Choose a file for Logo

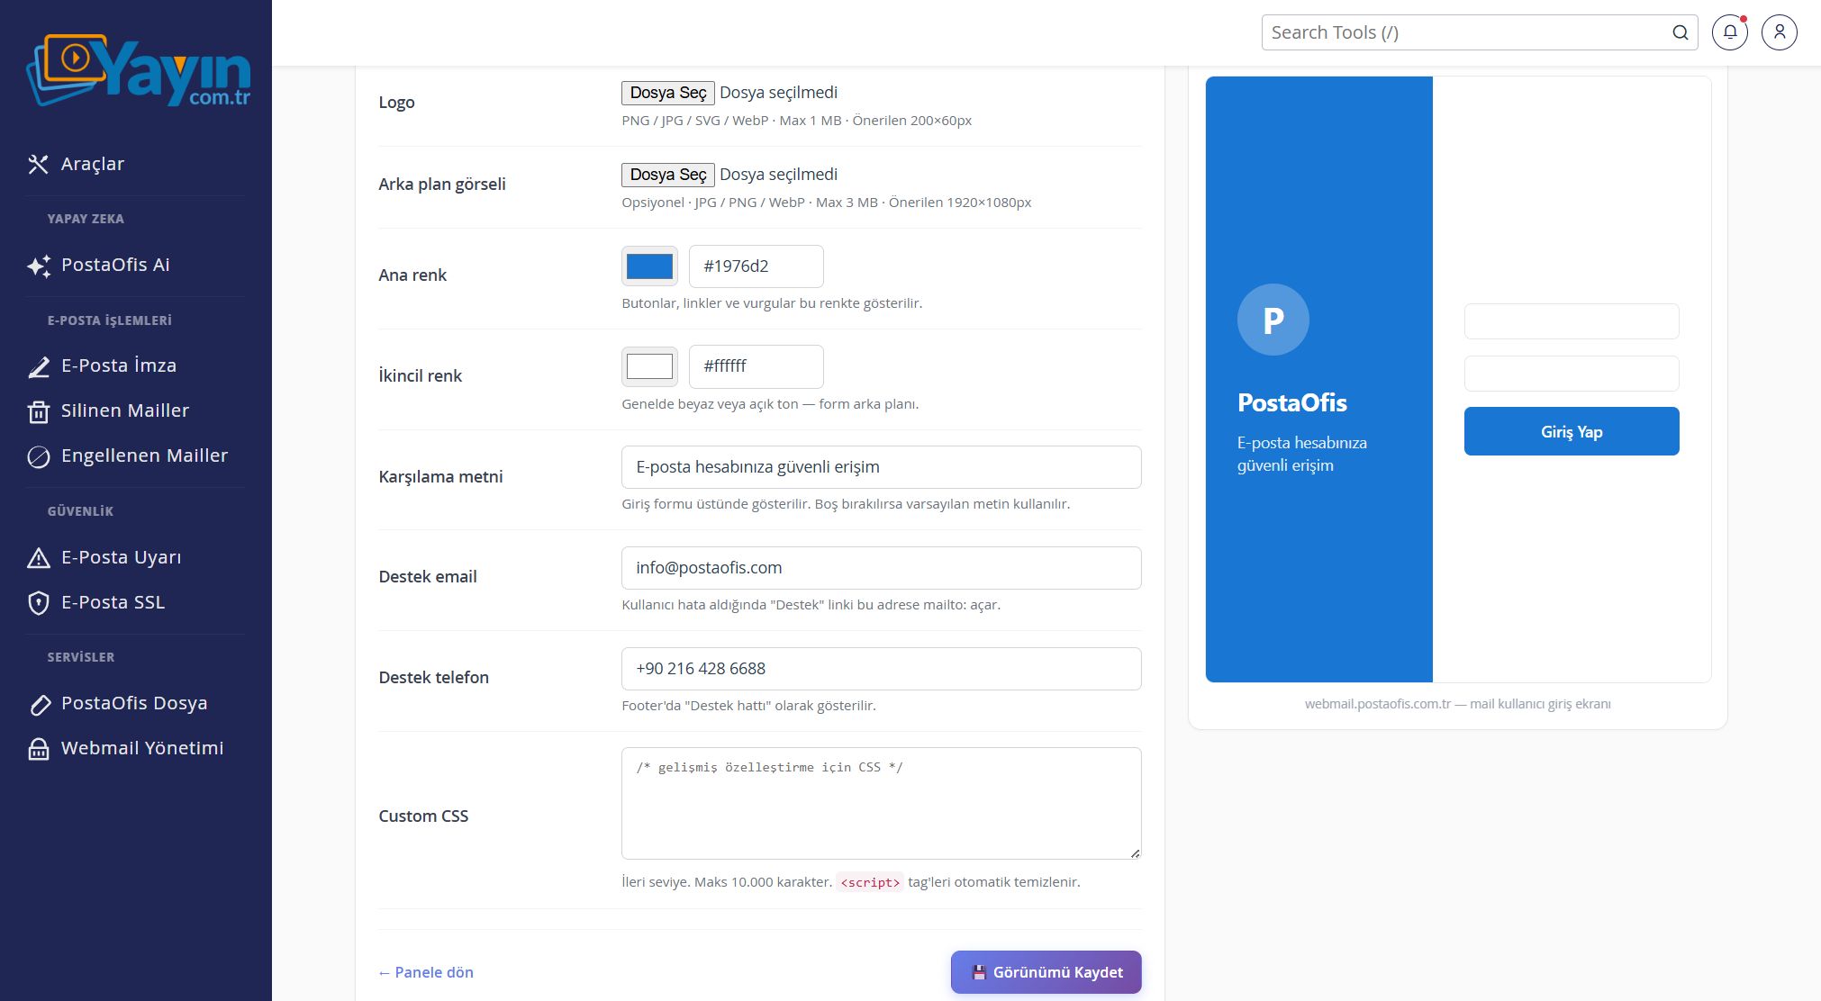[x=667, y=93]
